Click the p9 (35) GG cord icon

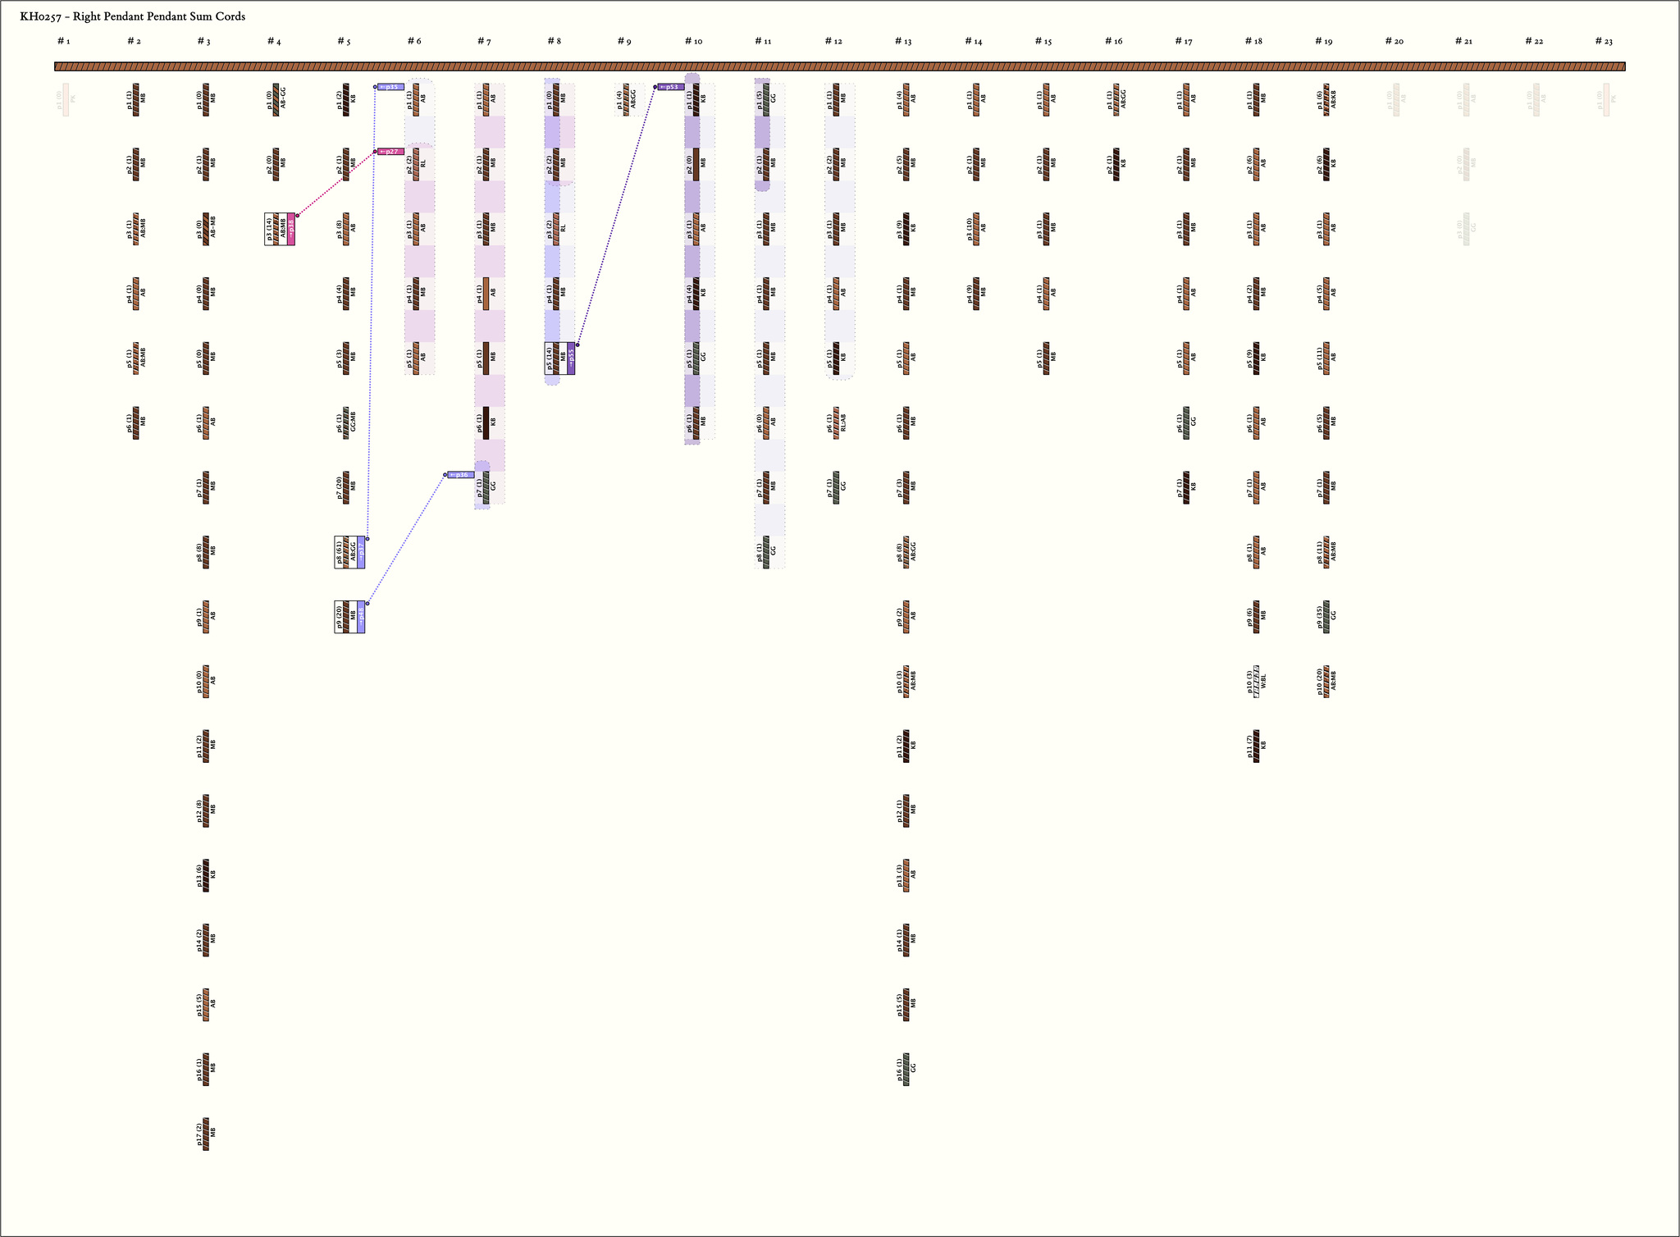pos(1326,617)
